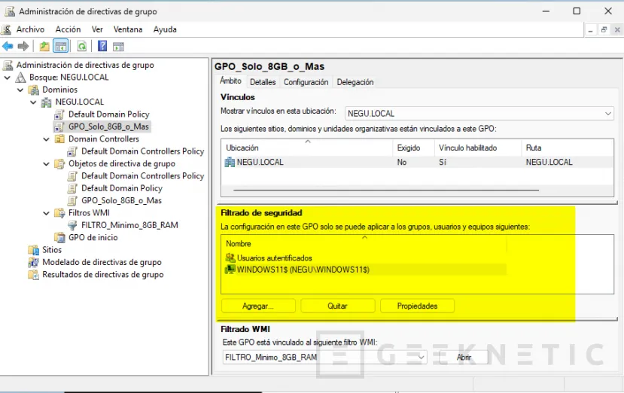This screenshot has height=393, width=624.
Task: Select the FILTRO_Minimo_8GB_RAM funnel icon in tree
Action: (73, 225)
